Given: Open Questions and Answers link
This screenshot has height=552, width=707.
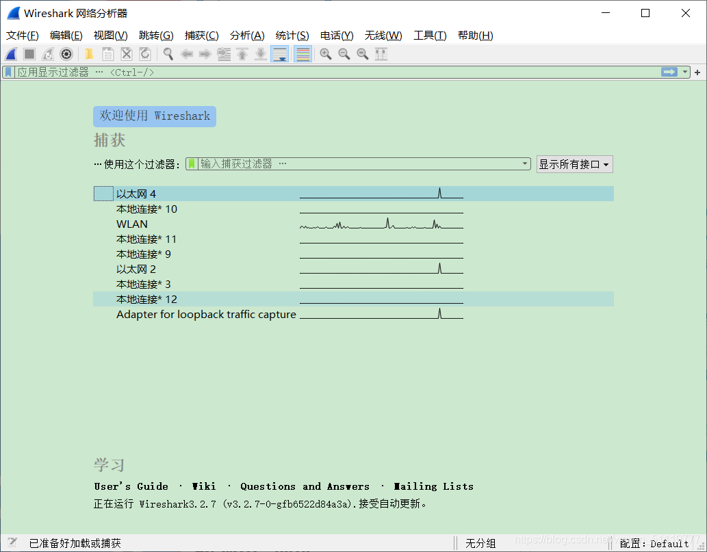Looking at the screenshot, I should (305, 486).
